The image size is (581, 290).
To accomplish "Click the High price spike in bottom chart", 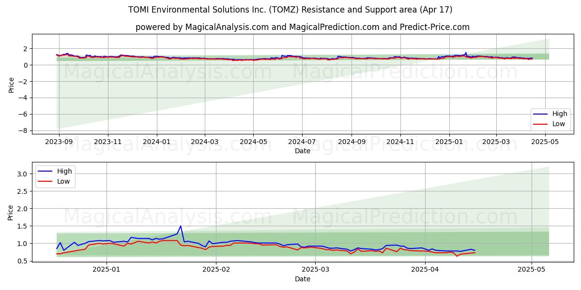I will (x=181, y=226).
